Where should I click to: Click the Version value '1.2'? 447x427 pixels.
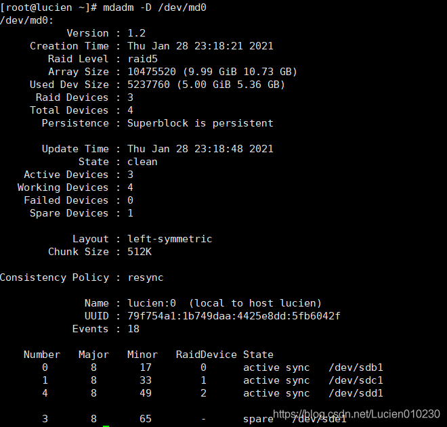point(137,33)
